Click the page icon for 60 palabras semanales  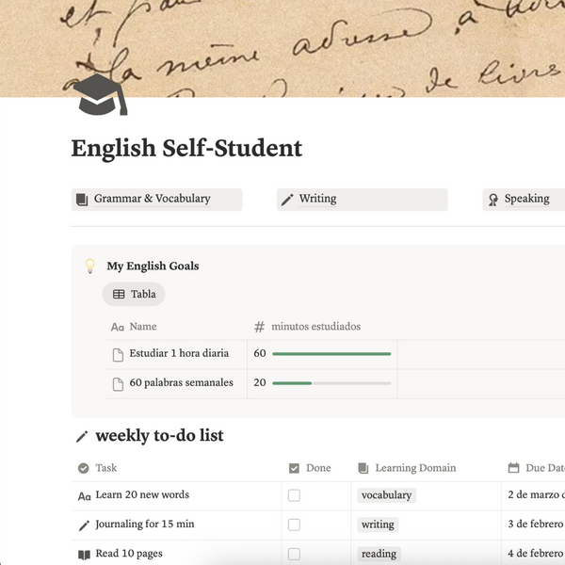tap(118, 384)
